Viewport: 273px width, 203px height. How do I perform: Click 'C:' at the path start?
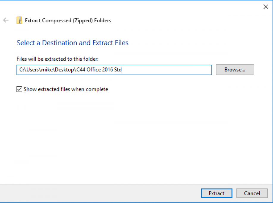pos(21,70)
